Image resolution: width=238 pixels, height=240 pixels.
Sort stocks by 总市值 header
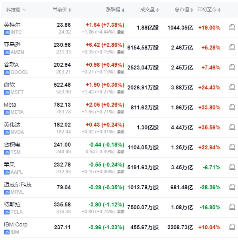[x=184, y=10]
